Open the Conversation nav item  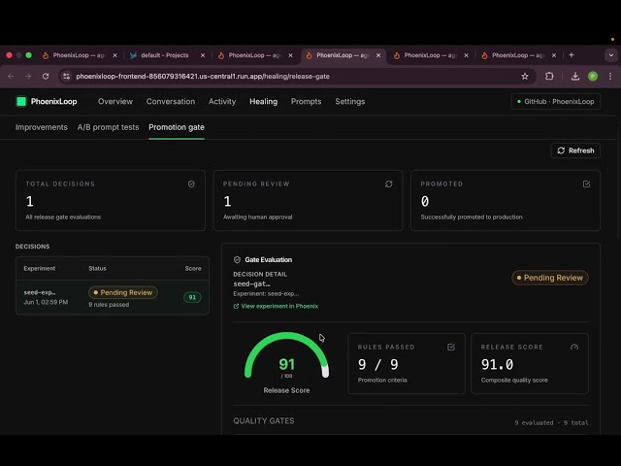pyautogui.click(x=171, y=101)
